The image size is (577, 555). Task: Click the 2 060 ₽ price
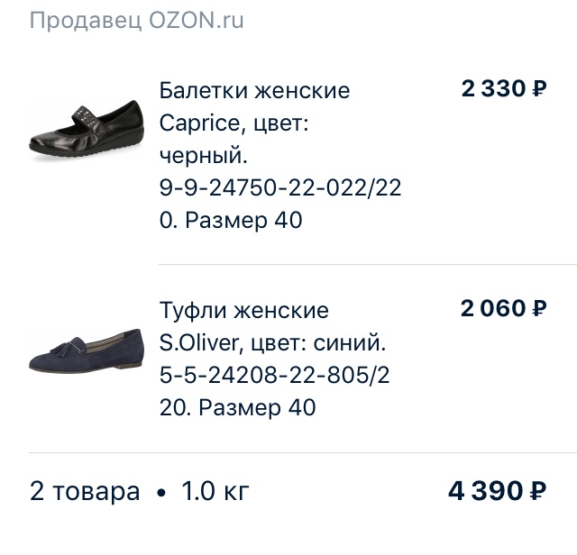pos(504,309)
